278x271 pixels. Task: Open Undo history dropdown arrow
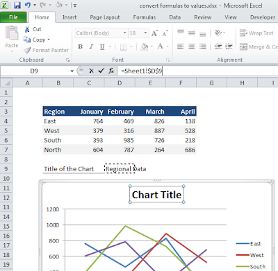(x=35, y=5)
